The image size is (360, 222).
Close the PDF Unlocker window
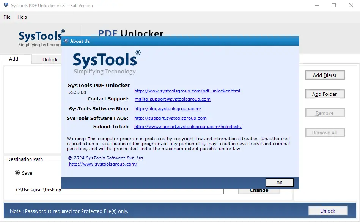(351, 5)
